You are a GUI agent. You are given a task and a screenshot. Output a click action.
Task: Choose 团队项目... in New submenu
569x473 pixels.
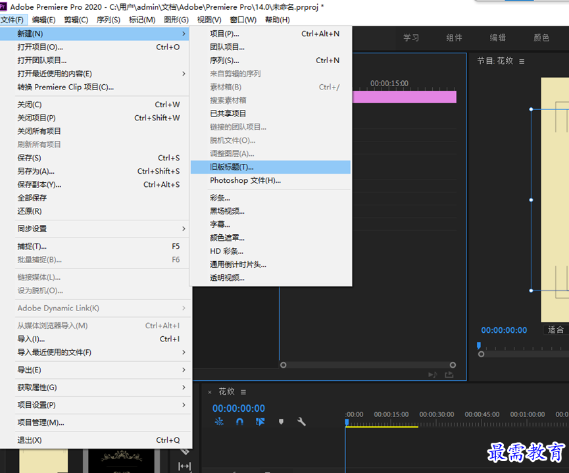point(271,47)
